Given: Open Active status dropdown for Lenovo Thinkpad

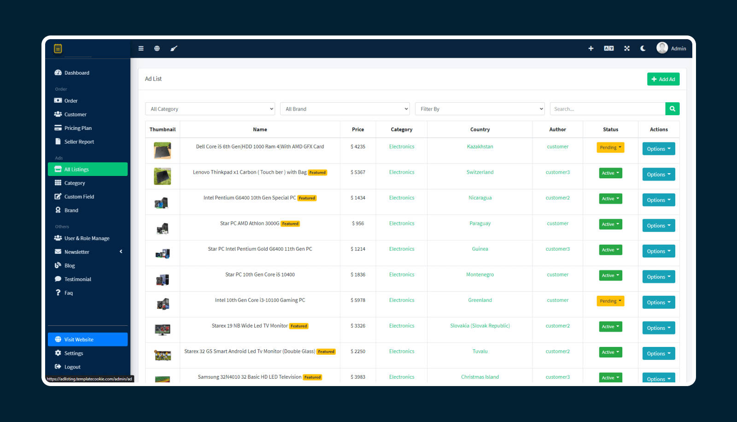Looking at the screenshot, I should (x=610, y=173).
